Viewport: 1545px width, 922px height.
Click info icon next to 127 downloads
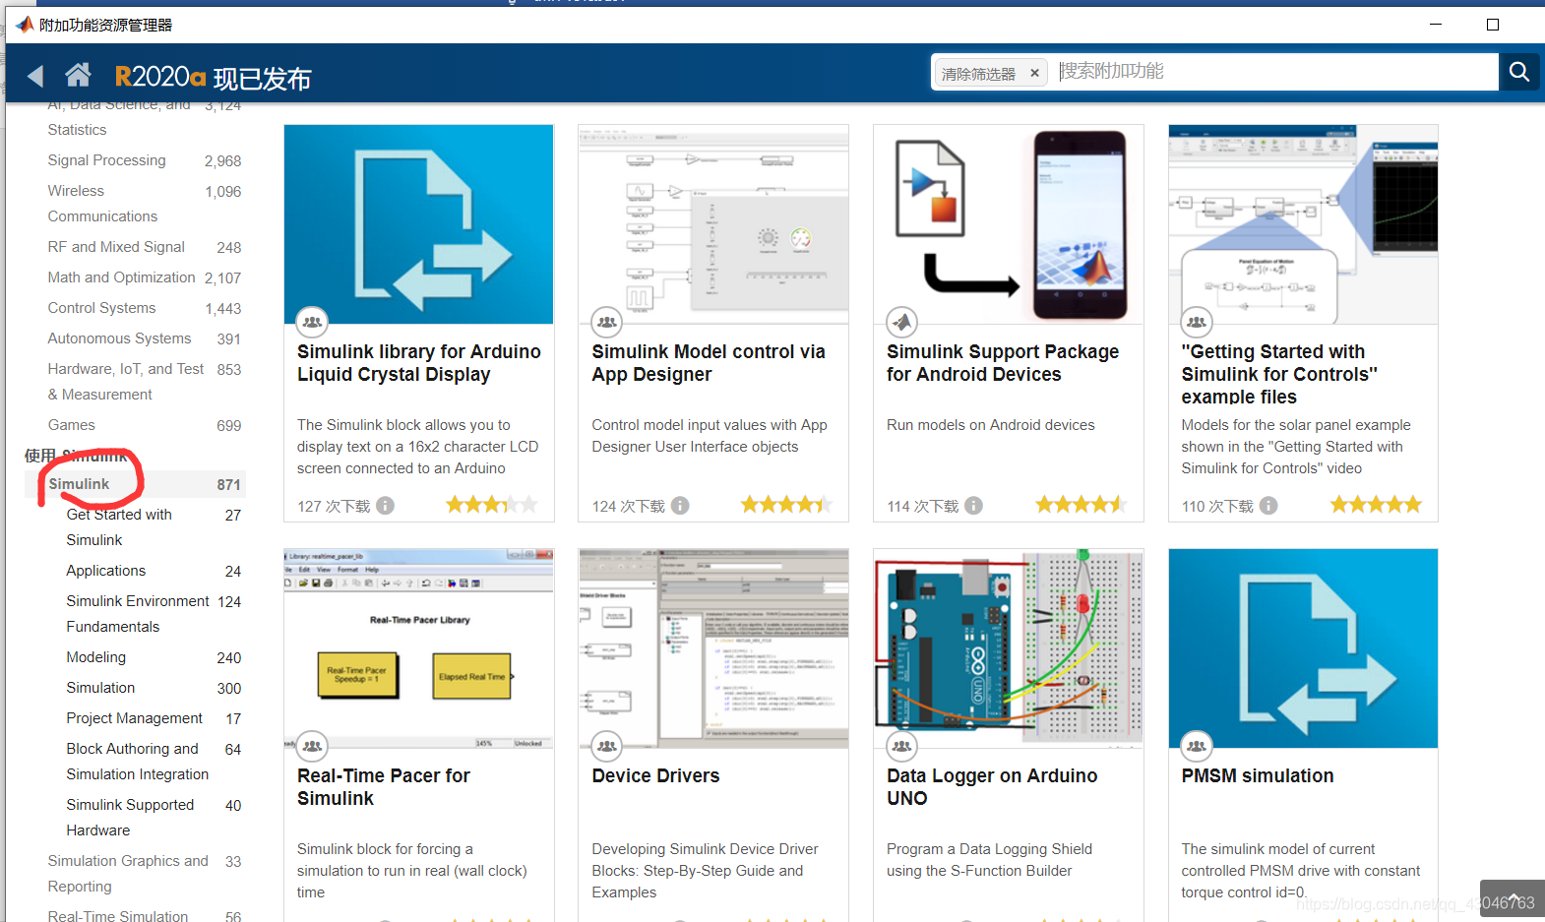coord(386,506)
